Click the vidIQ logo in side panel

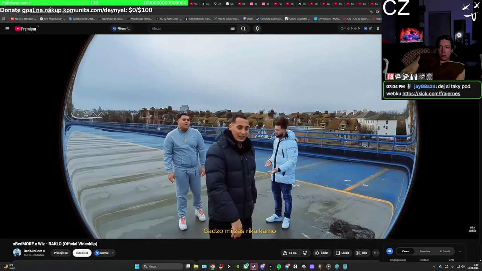(x=390, y=251)
